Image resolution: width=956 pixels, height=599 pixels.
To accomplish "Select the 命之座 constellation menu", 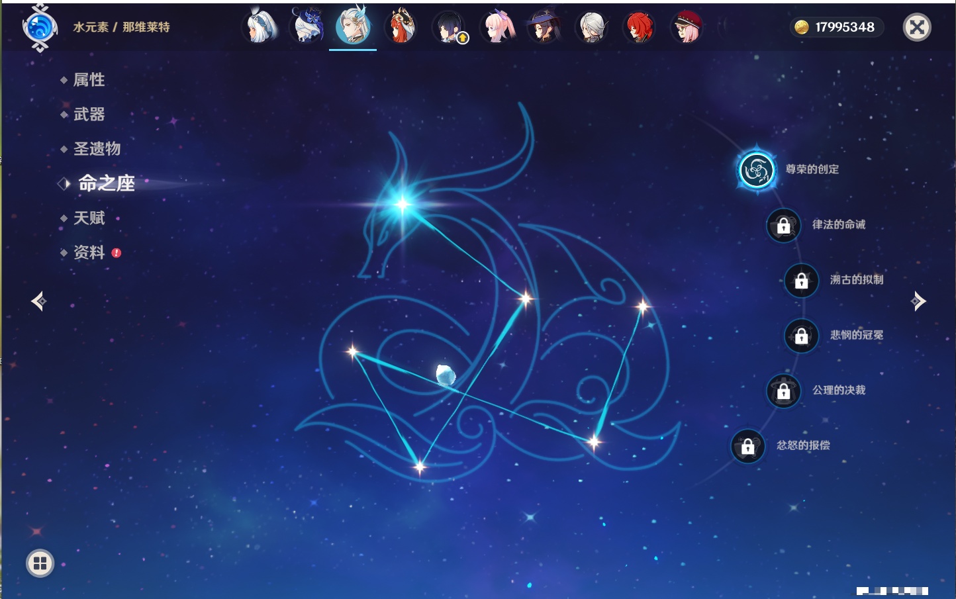I will (x=106, y=183).
